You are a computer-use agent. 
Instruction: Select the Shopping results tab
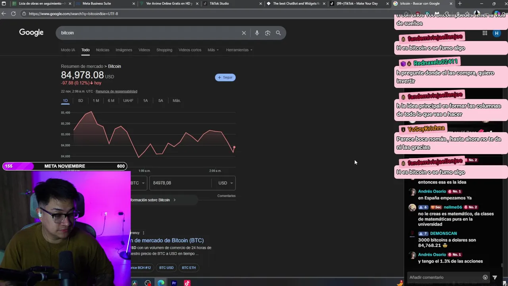(164, 50)
